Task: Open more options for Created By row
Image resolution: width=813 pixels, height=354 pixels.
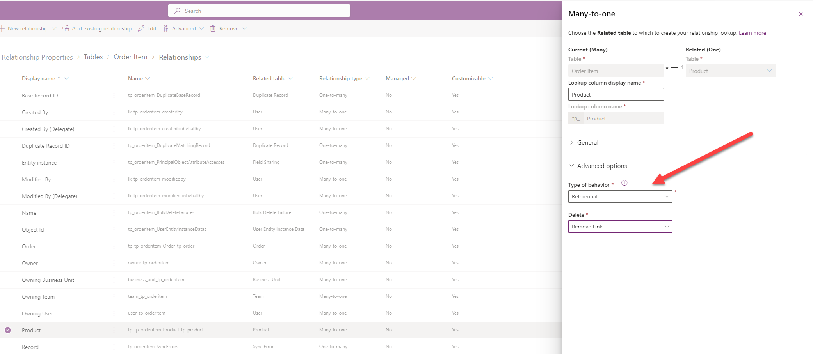Action: [114, 112]
